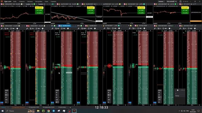The image size is (202, 113).
Task: Choose 20 USDT volume preset in highlighted BANKUSDT order book
Action: coord(57,93)
